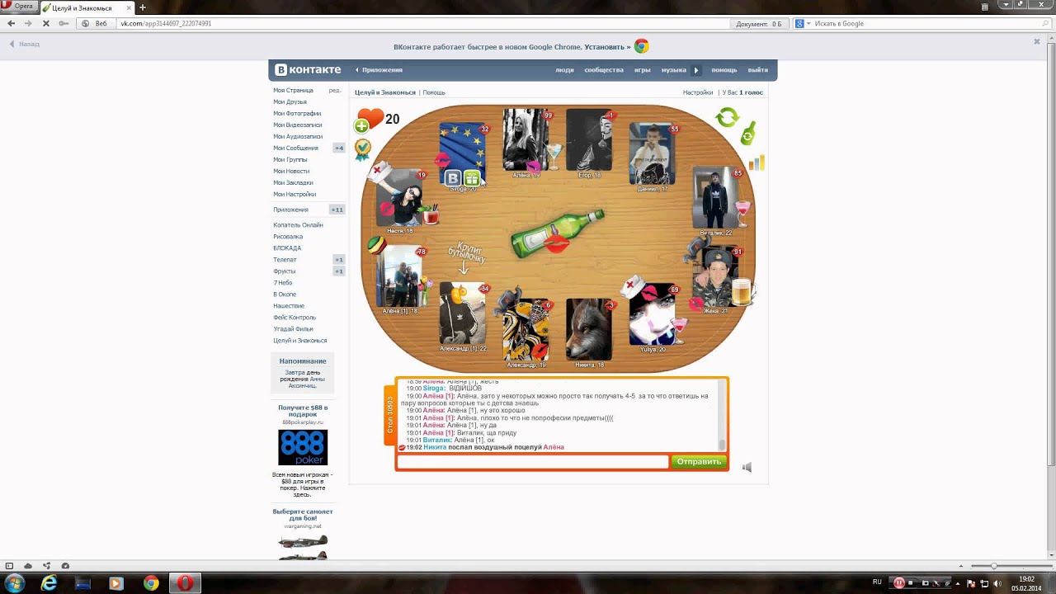Click the chat message input field

[x=533, y=461]
